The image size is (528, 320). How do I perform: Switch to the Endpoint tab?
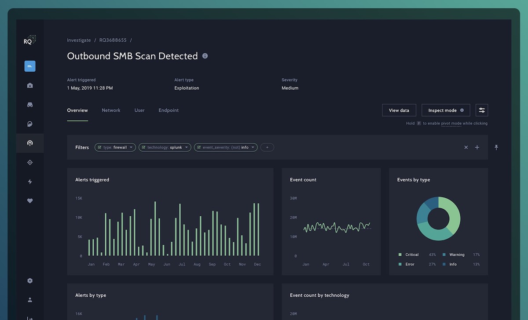point(169,110)
